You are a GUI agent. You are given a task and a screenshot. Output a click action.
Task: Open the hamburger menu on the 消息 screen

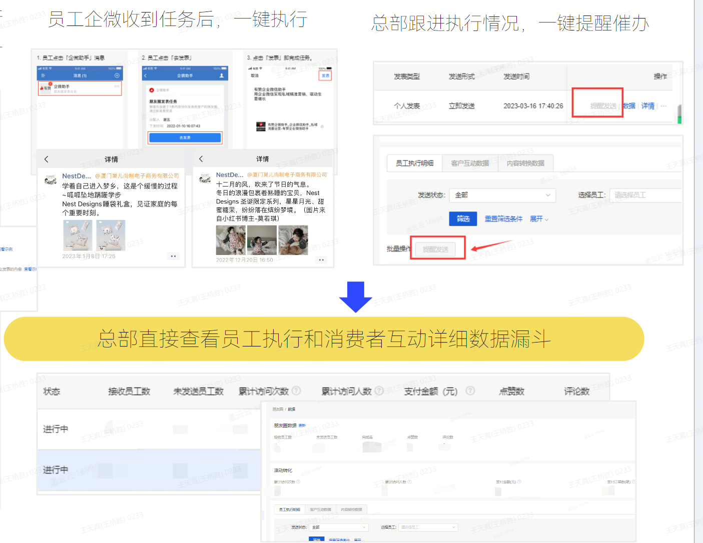coord(44,75)
